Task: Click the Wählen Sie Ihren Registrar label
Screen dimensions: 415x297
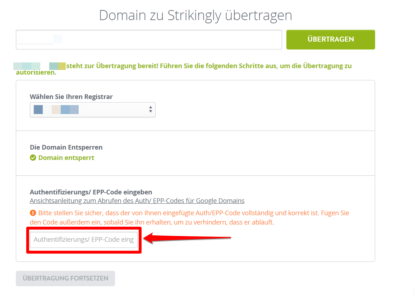Action: point(71,97)
